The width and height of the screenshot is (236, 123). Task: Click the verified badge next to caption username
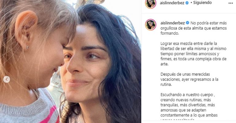pyautogui.click(x=187, y=23)
